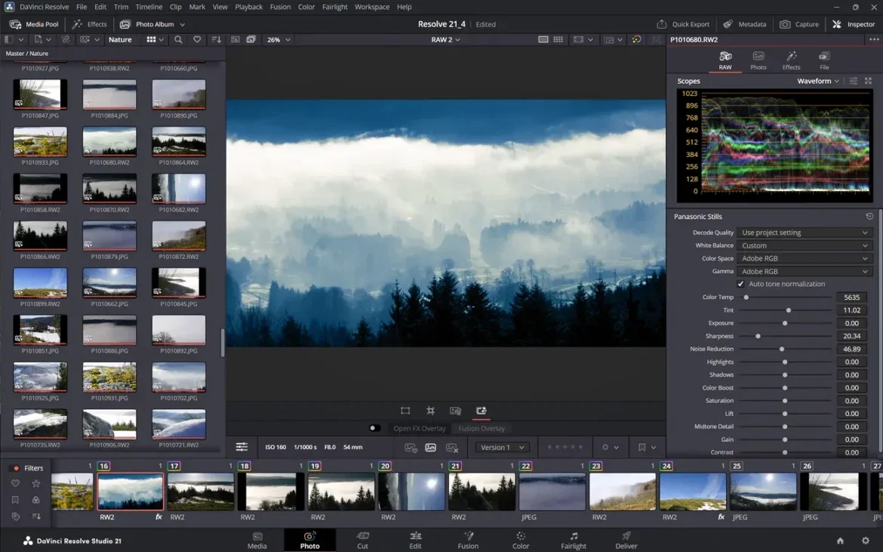This screenshot has height=552, width=883.
Task: Click the Quick Export button
Action: pos(682,24)
